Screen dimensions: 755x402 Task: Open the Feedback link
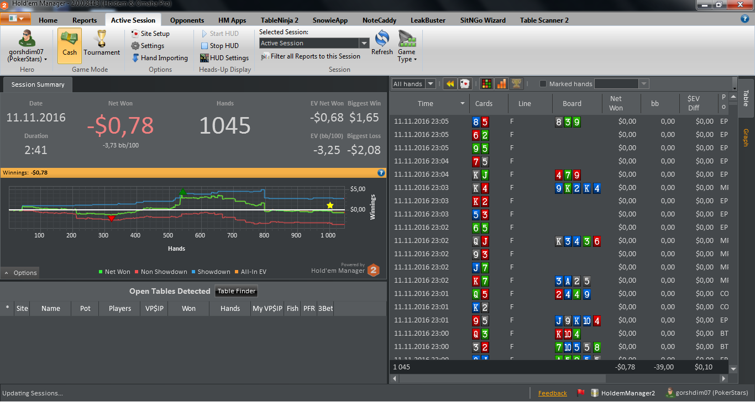click(553, 393)
